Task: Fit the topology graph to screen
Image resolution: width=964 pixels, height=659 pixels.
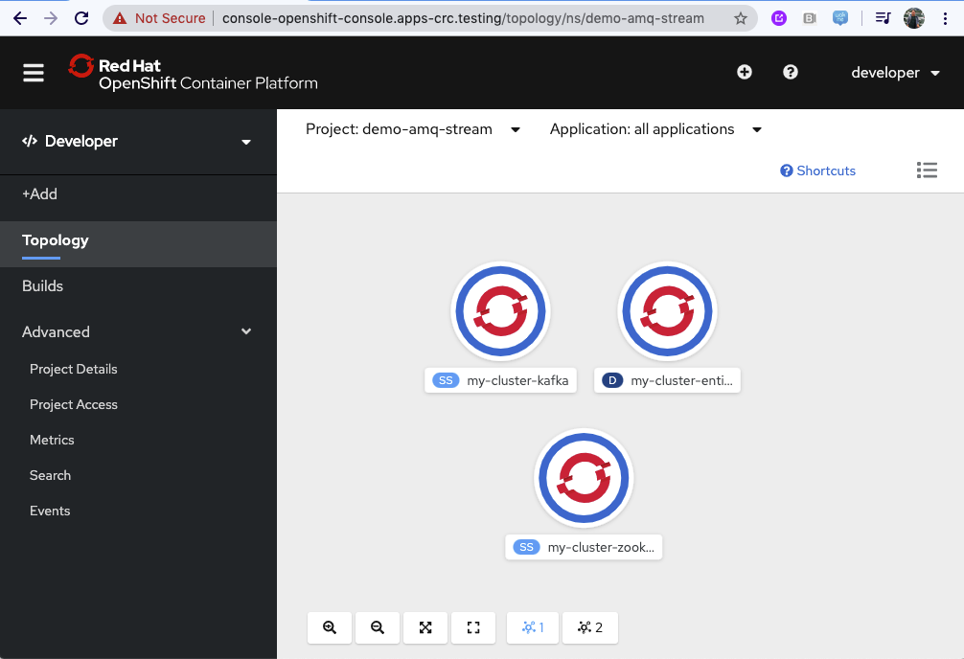Action: point(425,627)
